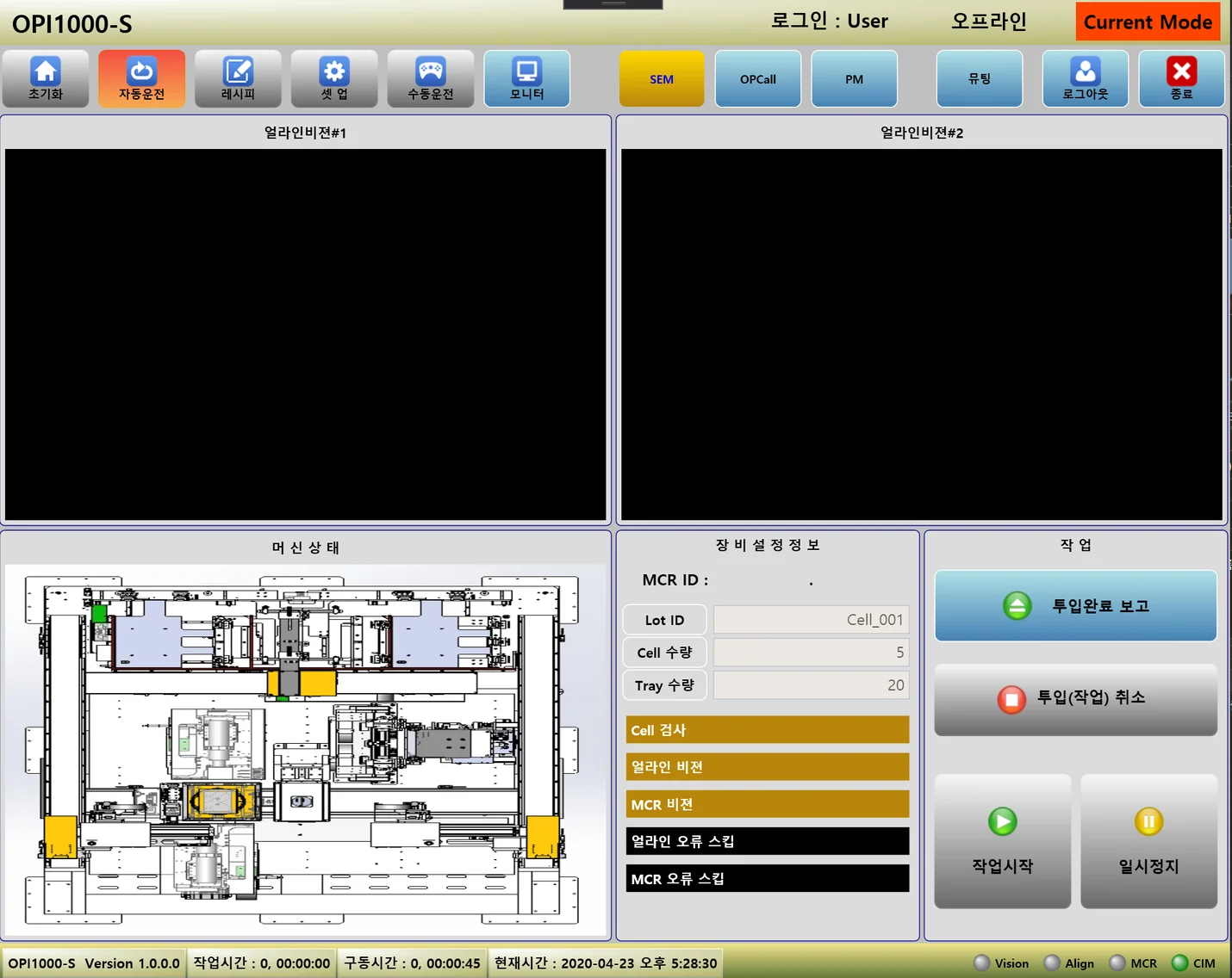Click the 작업 panel header

pyautogui.click(x=1076, y=545)
